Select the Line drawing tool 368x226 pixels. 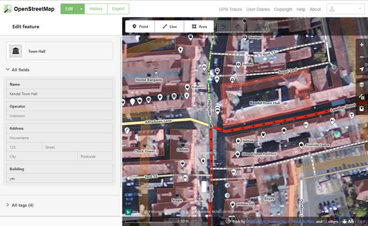(170, 27)
